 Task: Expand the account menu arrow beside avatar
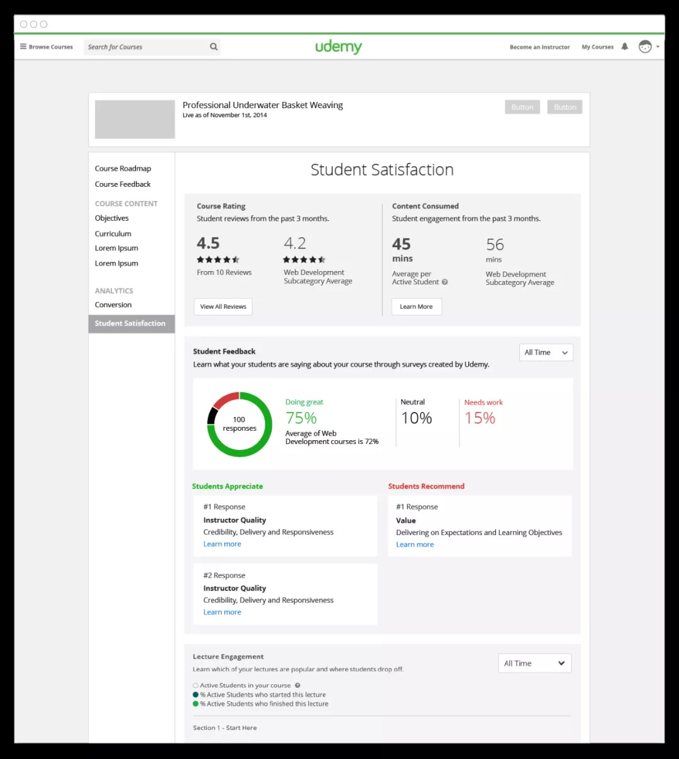(x=658, y=47)
